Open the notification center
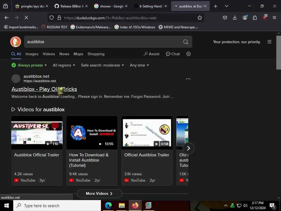The width and height of the screenshot is (281, 211). point(272,206)
